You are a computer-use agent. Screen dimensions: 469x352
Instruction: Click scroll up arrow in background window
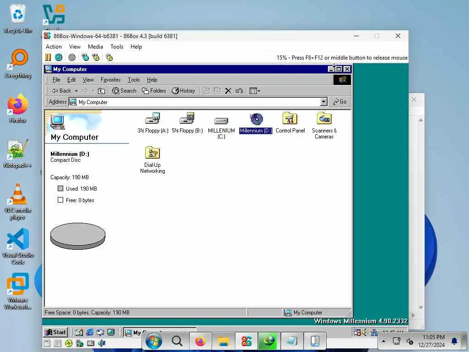(x=421, y=121)
